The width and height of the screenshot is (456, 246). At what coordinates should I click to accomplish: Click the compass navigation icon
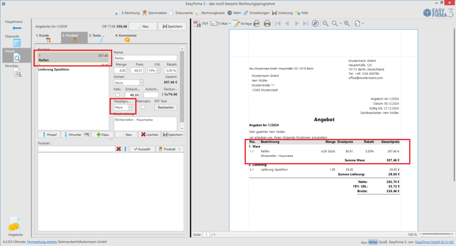pyautogui.click(x=315, y=24)
